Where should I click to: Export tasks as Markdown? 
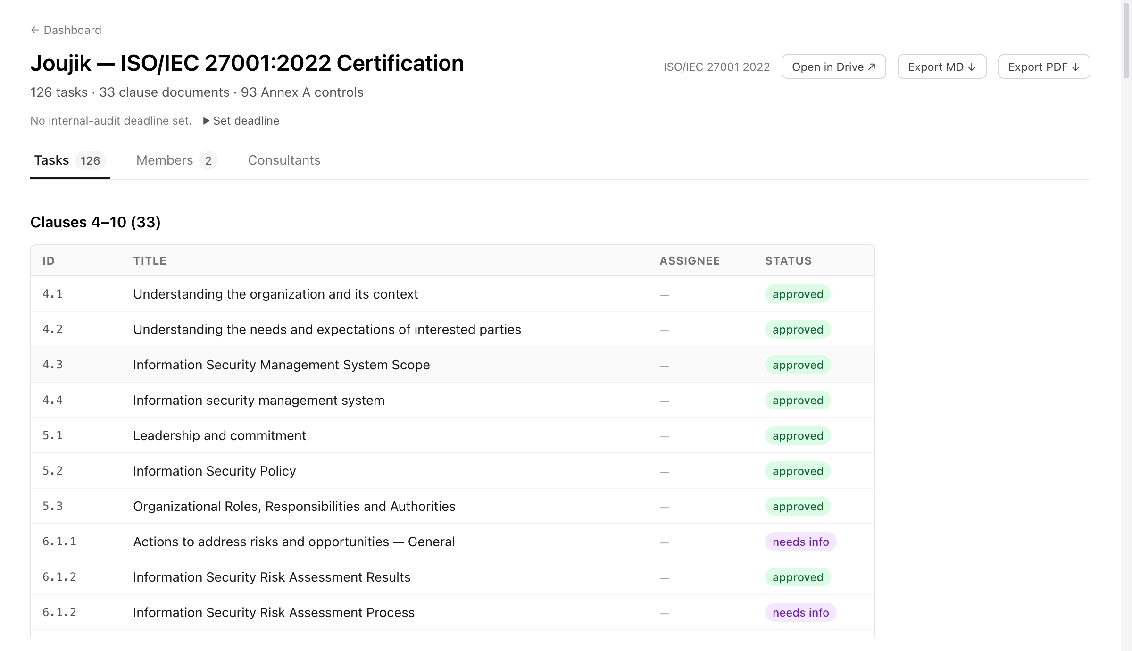click(x=941, y=67)
